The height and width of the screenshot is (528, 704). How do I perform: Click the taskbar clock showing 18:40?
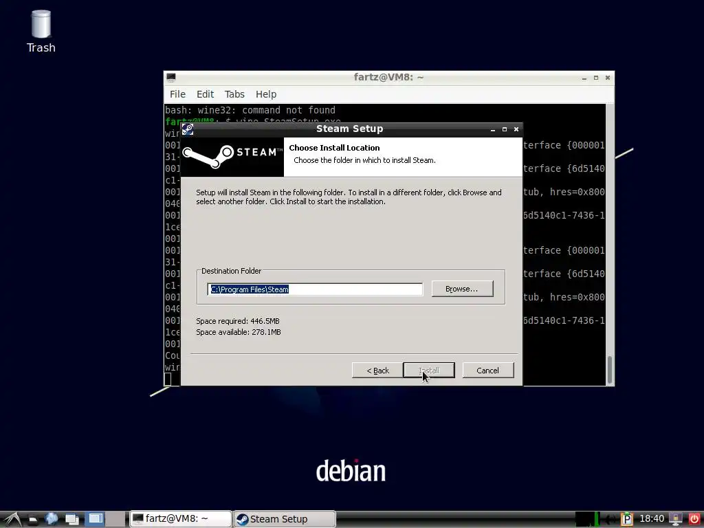point(652,519)
